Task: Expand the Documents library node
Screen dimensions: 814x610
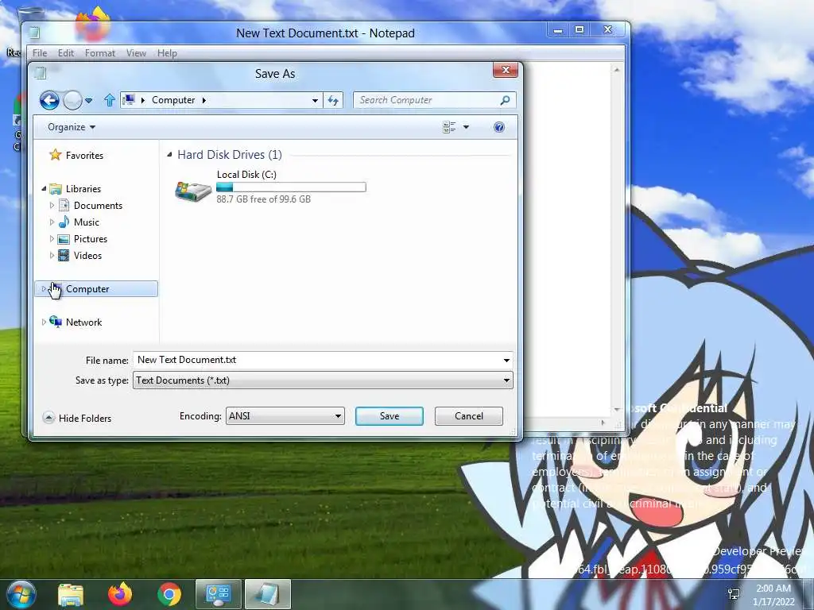Action: point(52,206)
